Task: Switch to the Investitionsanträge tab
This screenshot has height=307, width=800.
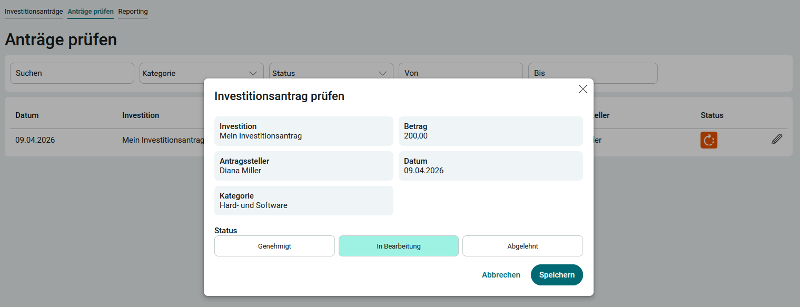Action: (x=34, y=12)
